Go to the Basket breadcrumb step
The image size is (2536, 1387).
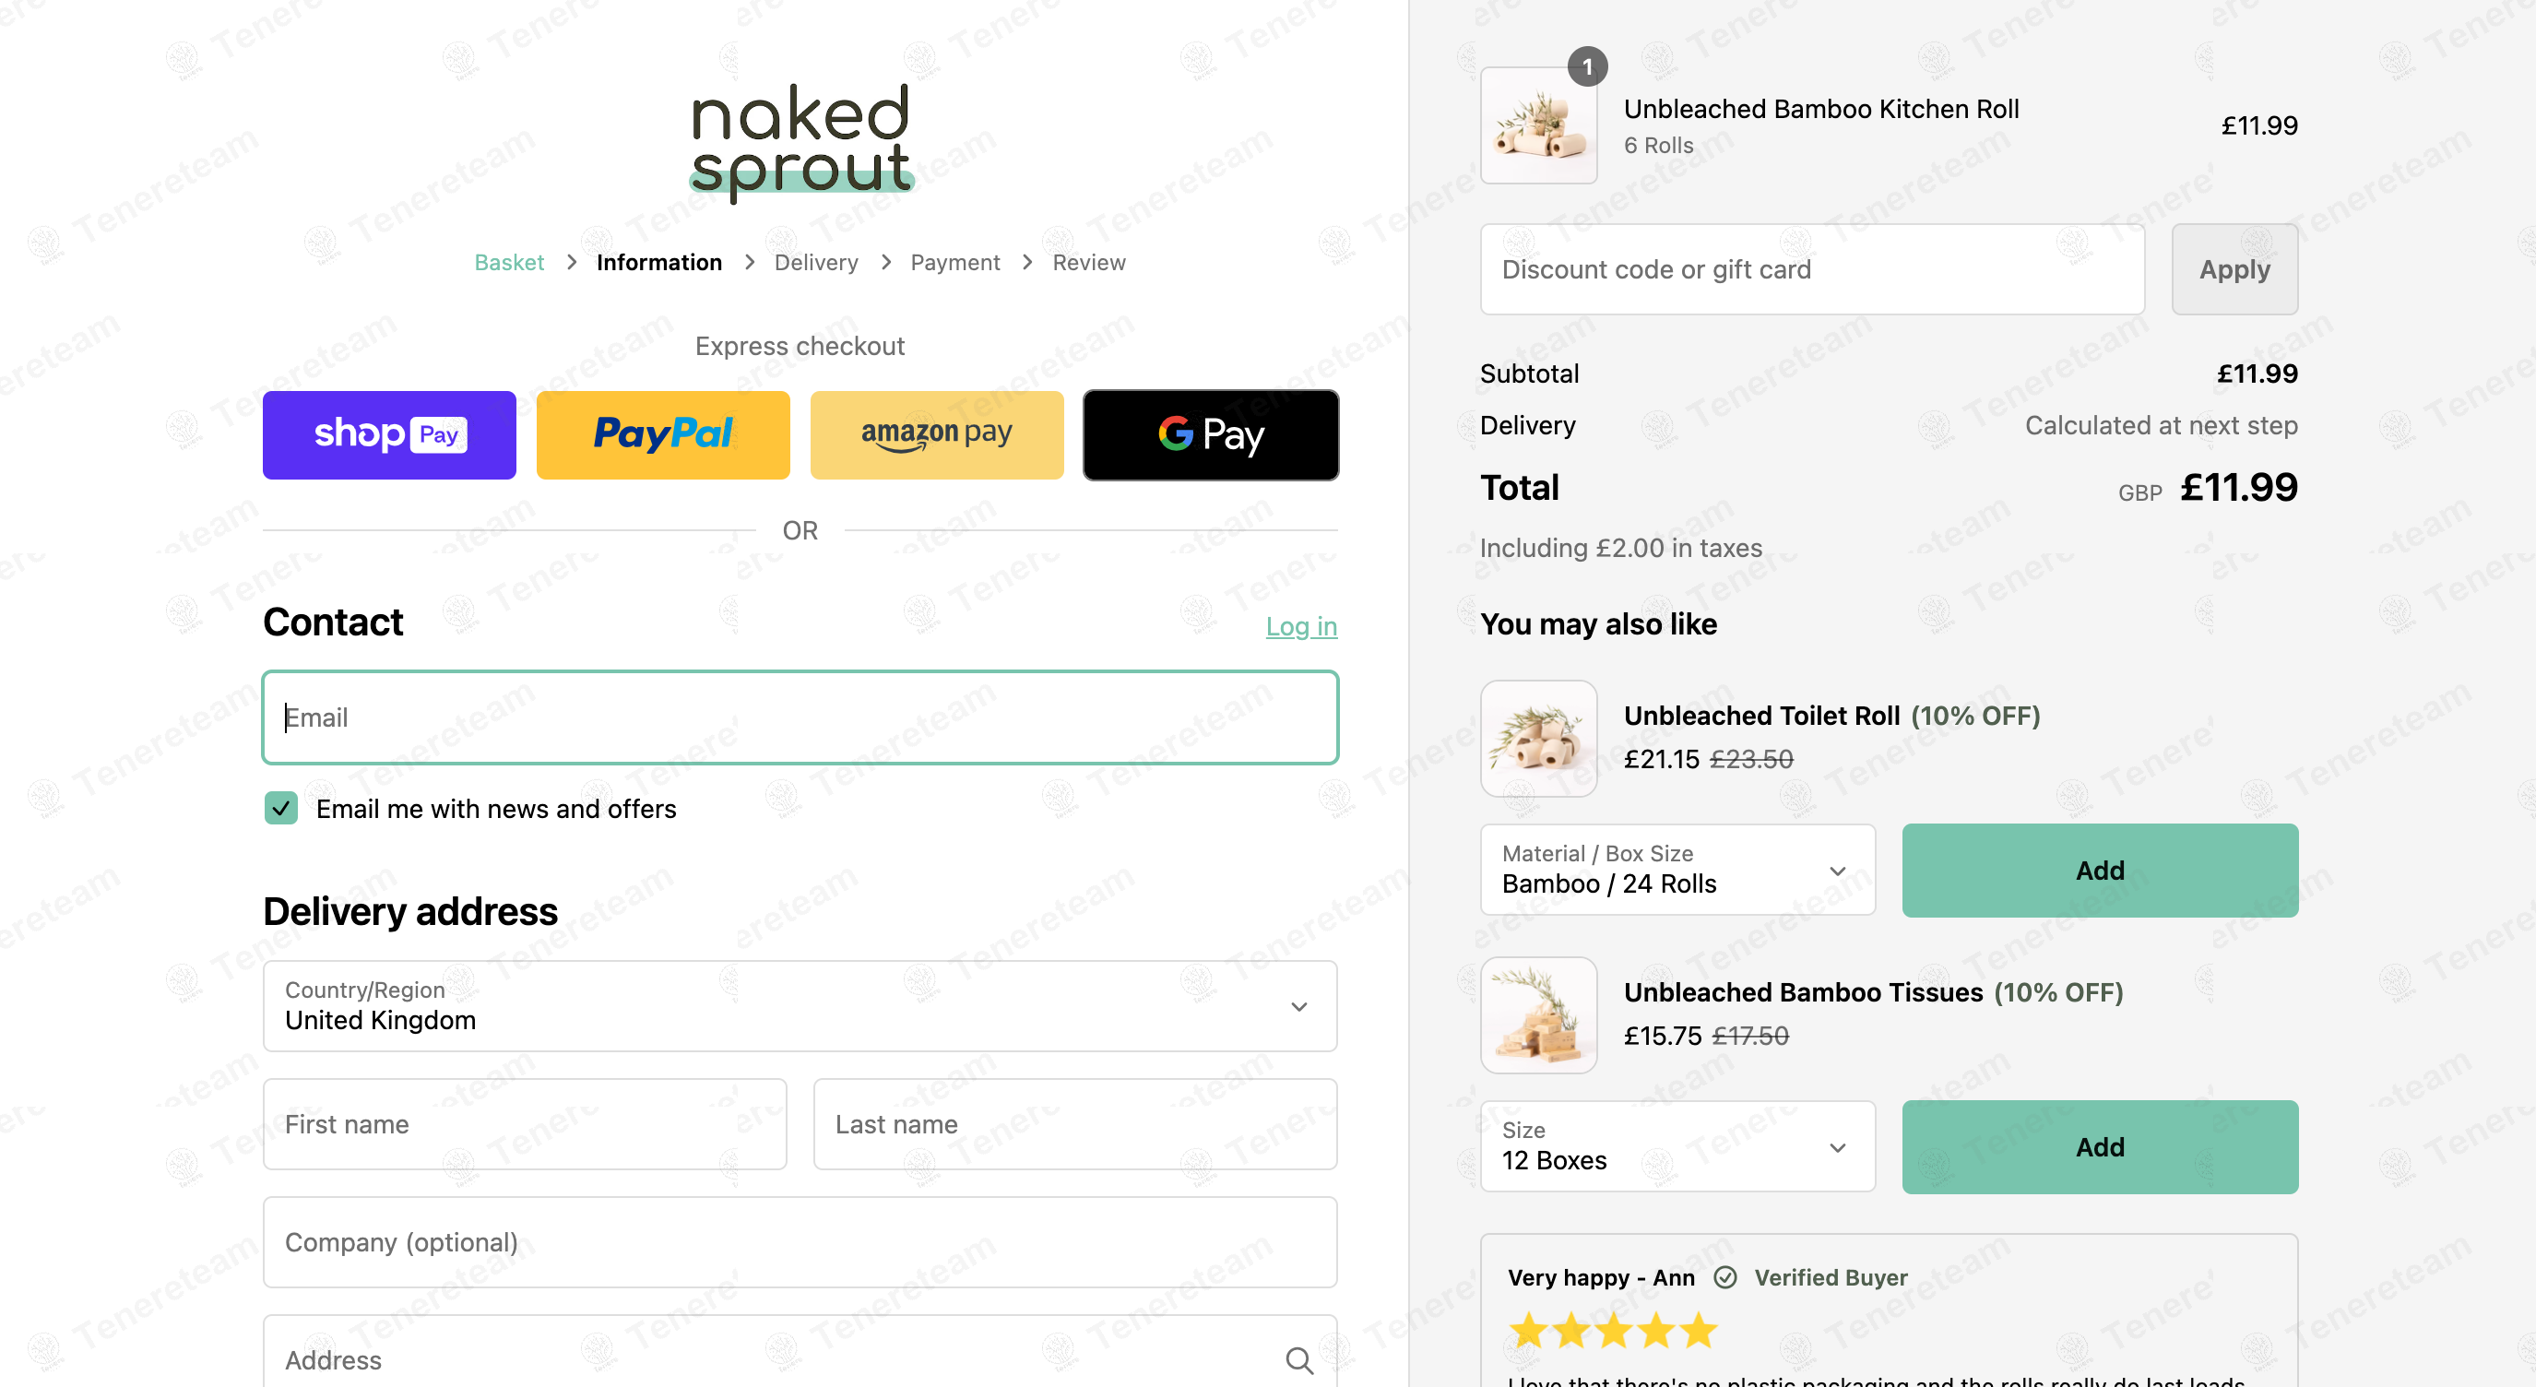pos(509,262)
